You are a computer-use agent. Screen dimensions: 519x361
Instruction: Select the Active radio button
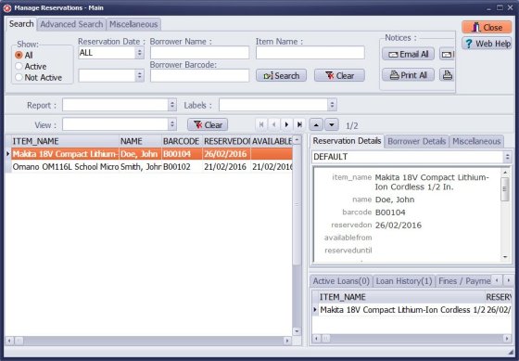pyautogui.click(x=19, y=66)
